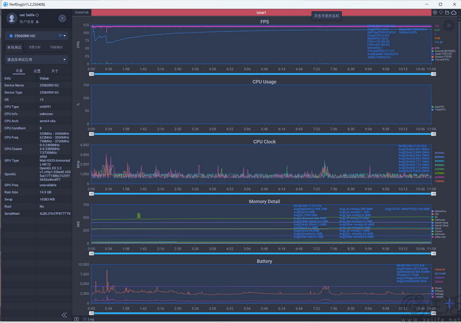Select the red label1 scene bar
This screenshot has width=461, height=323.
tap(261, 12)
